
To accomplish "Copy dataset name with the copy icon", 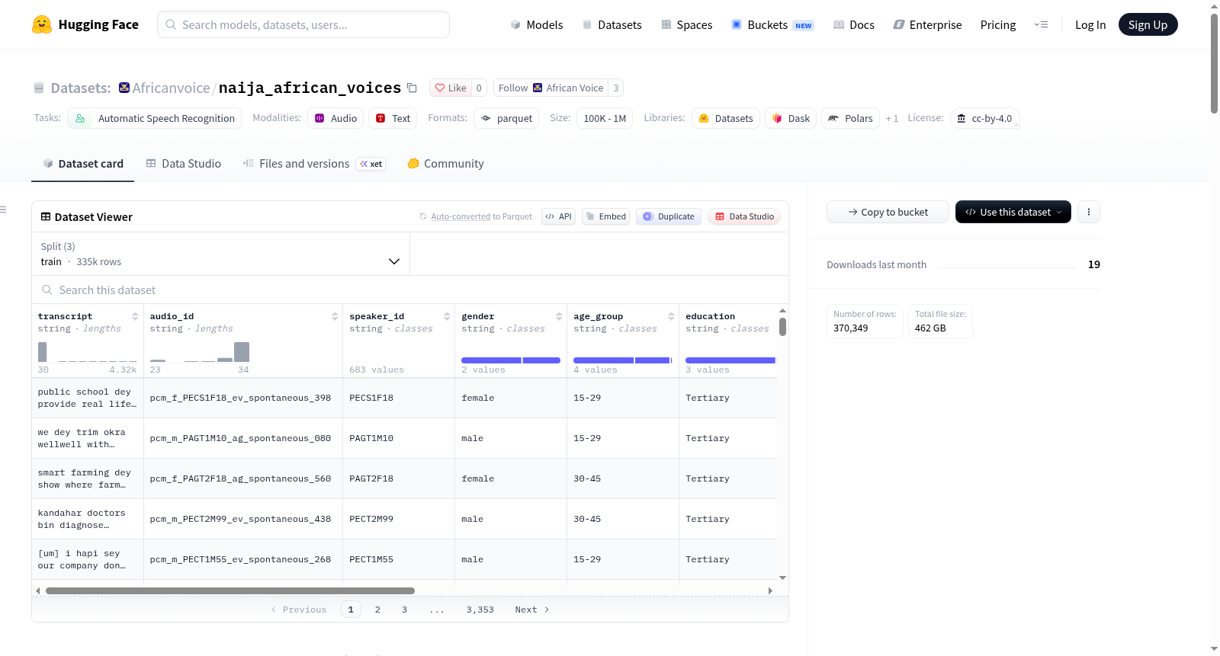I will point(412,88).
